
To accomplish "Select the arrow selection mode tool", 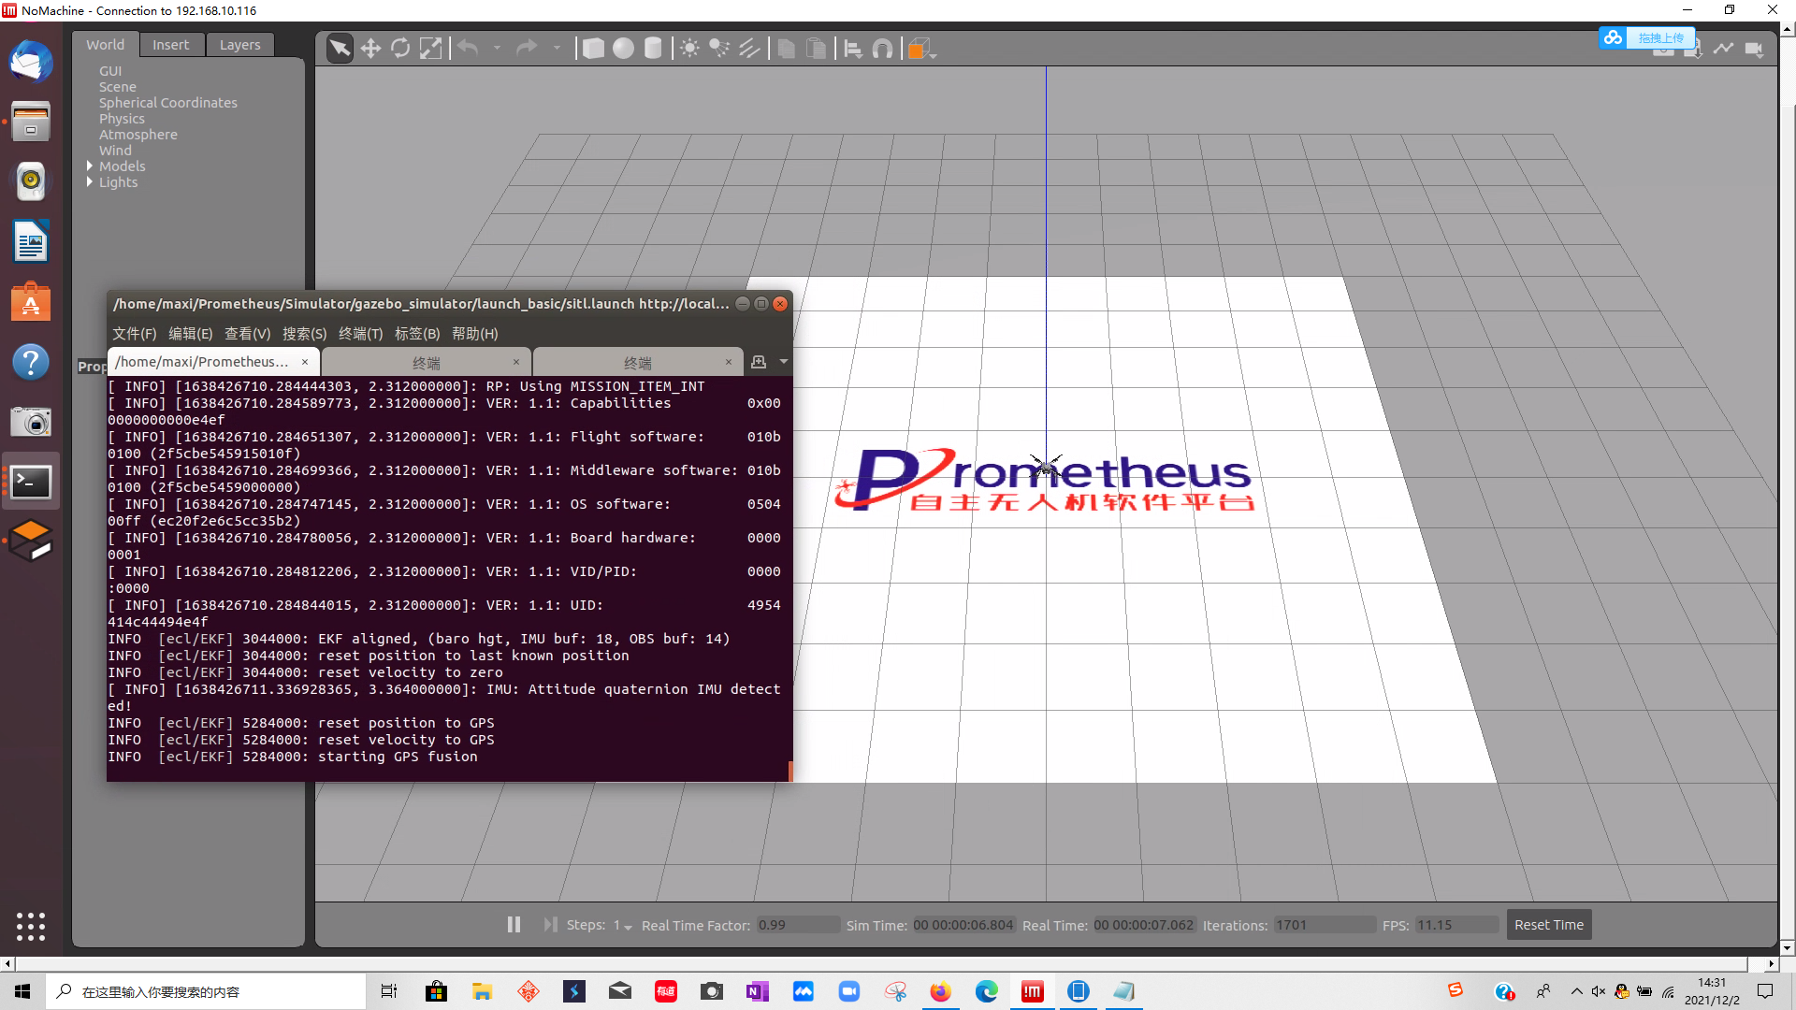I will coord(340,49).
